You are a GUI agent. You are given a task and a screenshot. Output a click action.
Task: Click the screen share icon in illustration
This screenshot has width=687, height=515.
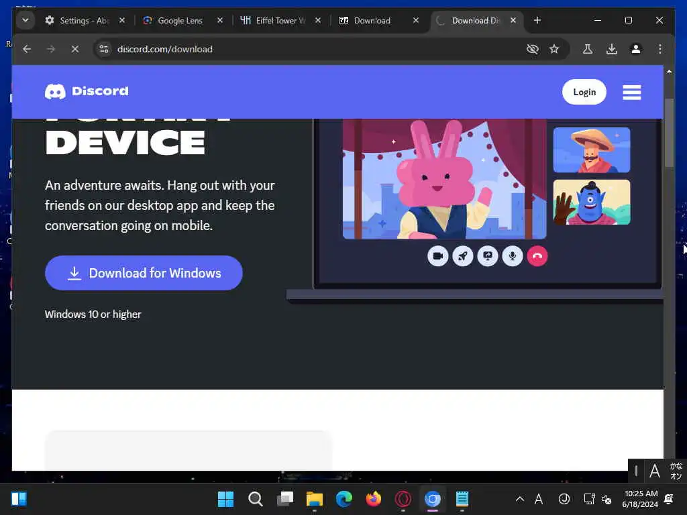[488, 256]
